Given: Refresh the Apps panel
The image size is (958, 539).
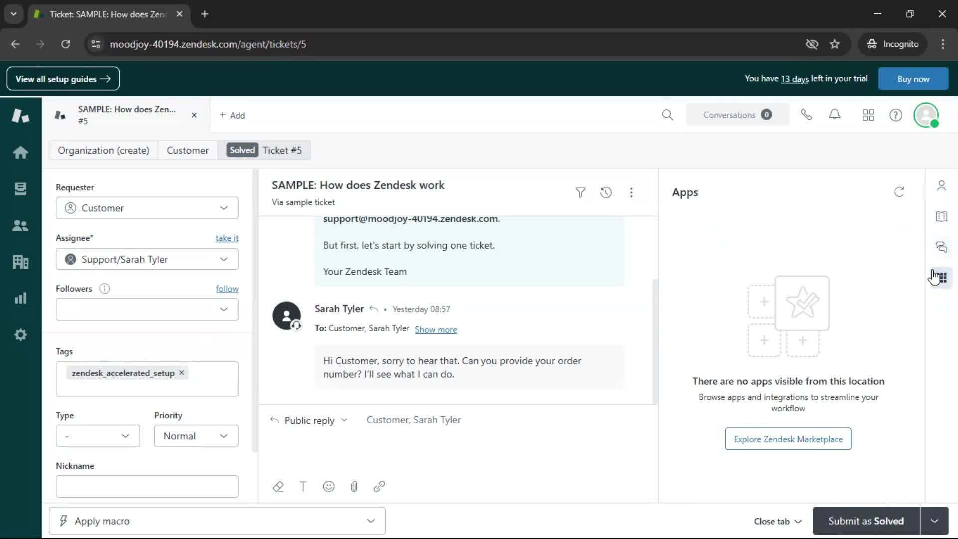Looking at the screenshot, I should click(x=899, y=192).
